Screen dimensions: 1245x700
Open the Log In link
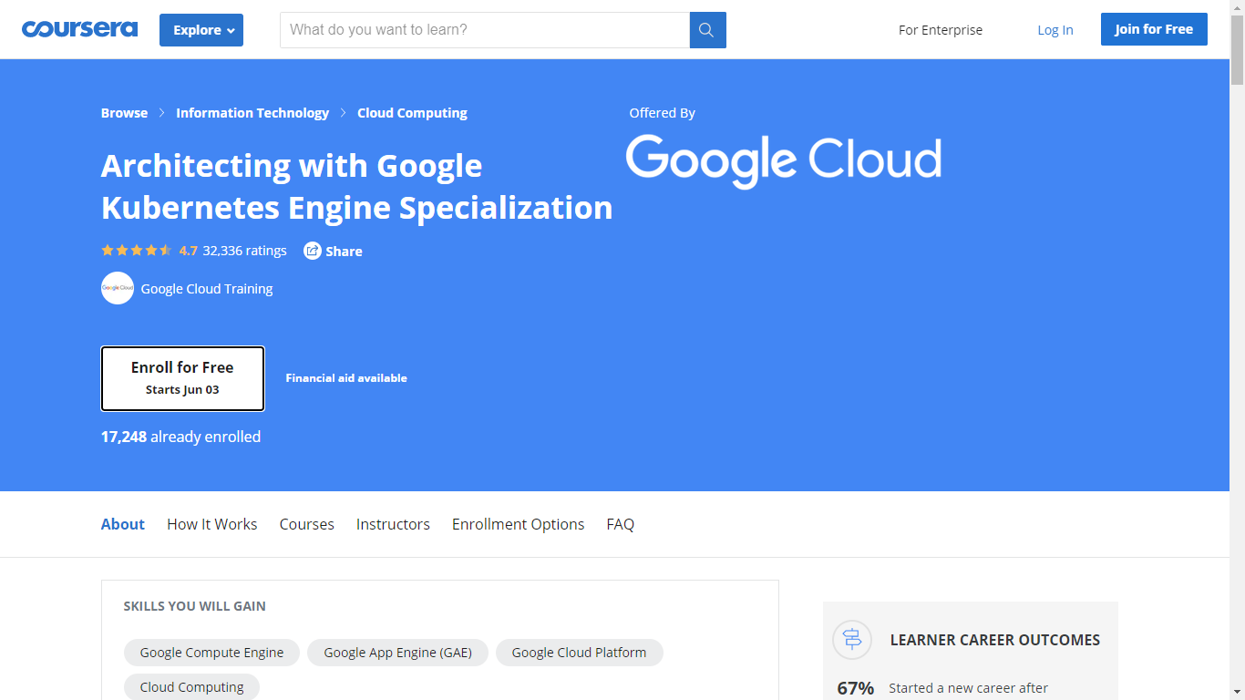1055,30
